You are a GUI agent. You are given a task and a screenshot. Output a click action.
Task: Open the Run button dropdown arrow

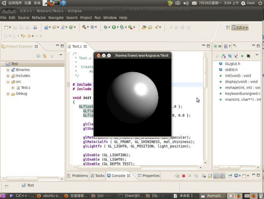tap(117, 27)
